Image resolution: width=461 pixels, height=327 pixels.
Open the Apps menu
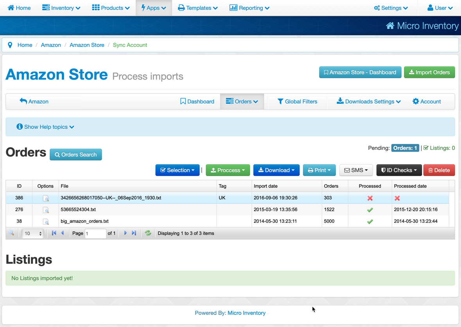(153, 8)
